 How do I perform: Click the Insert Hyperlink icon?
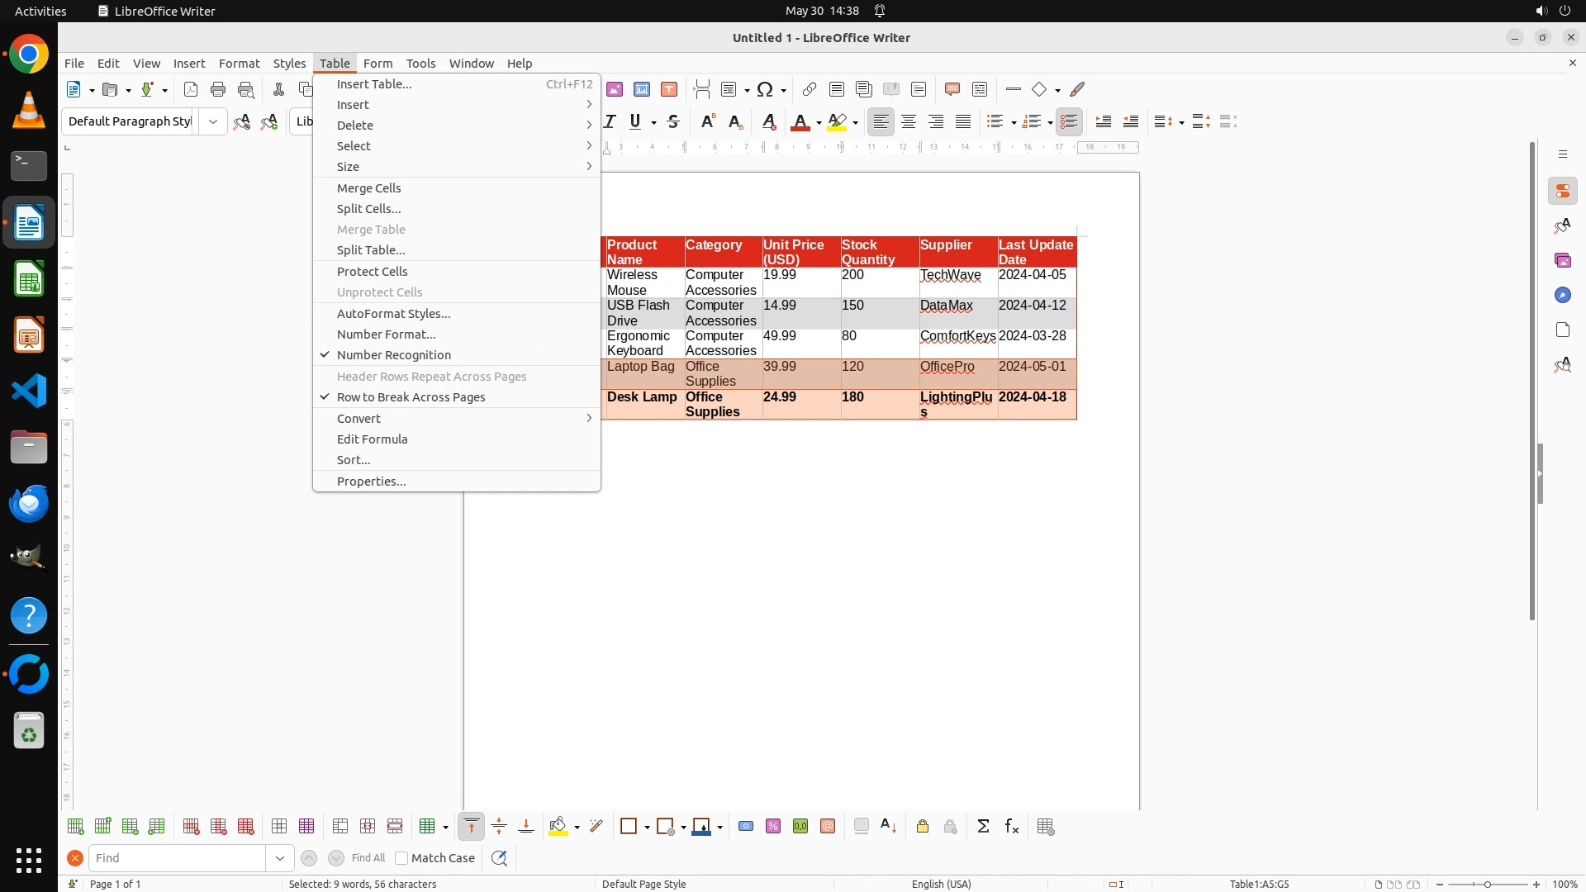(810, 89)
